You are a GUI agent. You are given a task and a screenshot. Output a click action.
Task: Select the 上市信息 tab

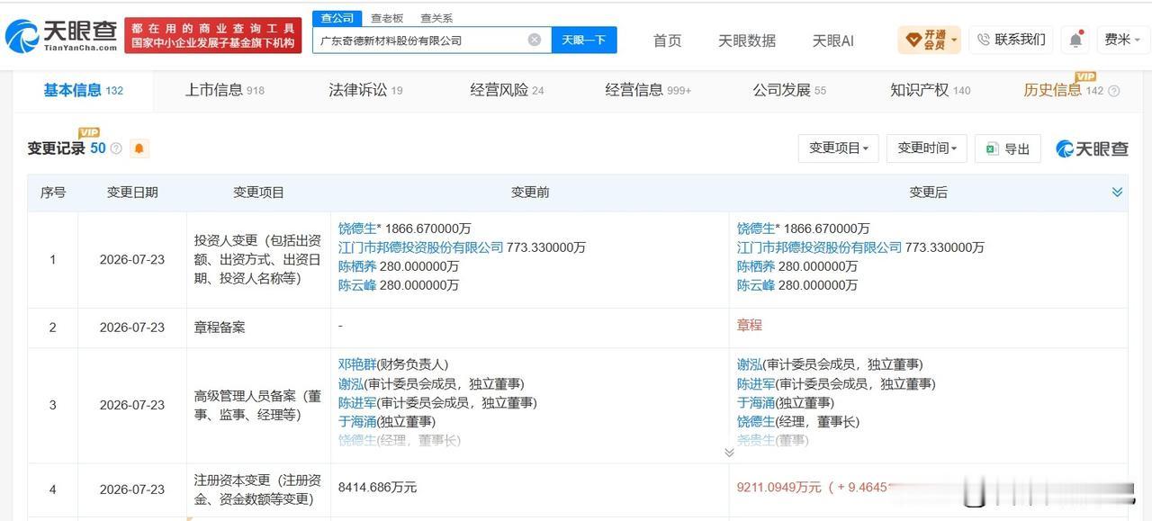point(225,90)
